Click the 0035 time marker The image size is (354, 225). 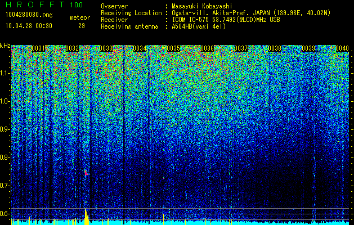(x=173, y=48)
